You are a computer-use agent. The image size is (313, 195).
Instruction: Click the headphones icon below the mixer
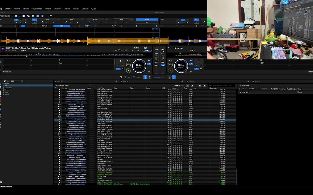tap(121, 77)
